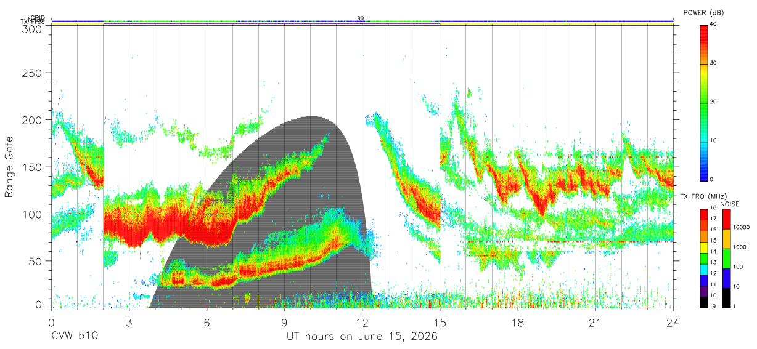
Task: Select the yellow segment of NOISE colorbar
Action: pos(726,239)
